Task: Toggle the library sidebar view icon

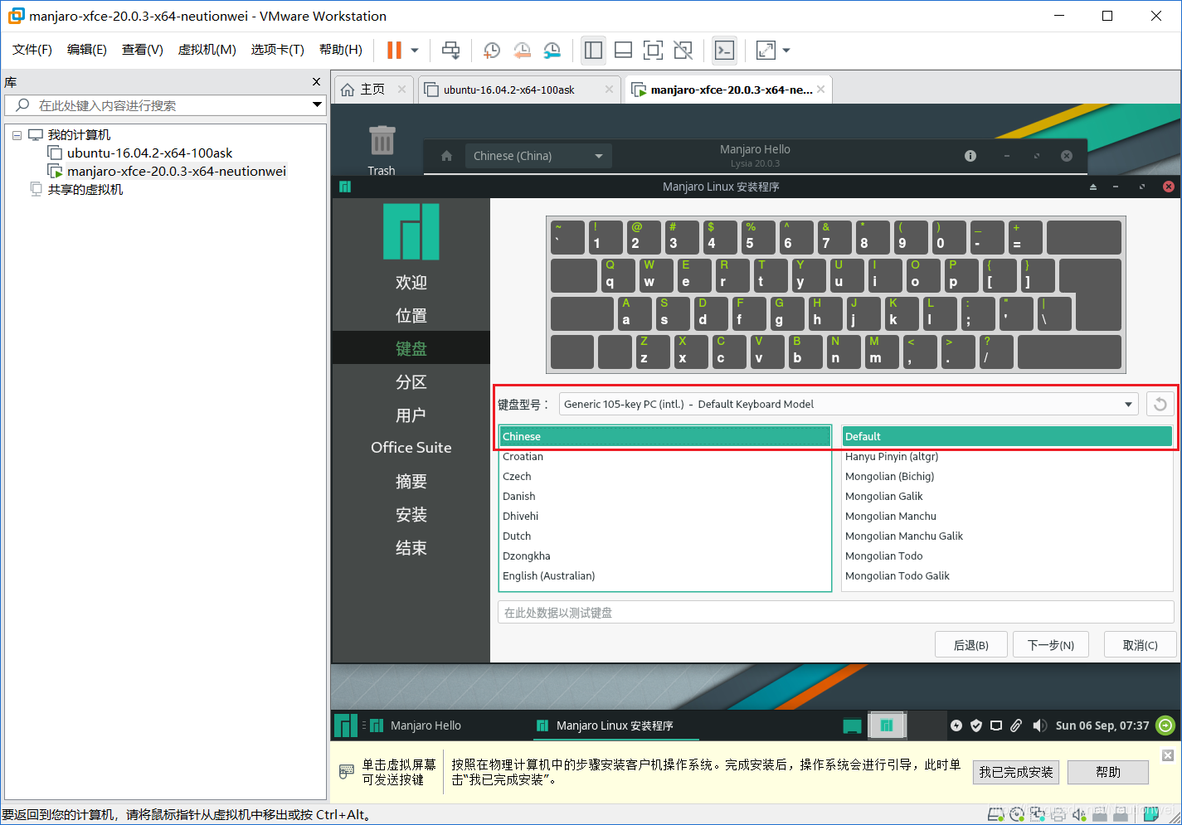Action: [593, 51]
